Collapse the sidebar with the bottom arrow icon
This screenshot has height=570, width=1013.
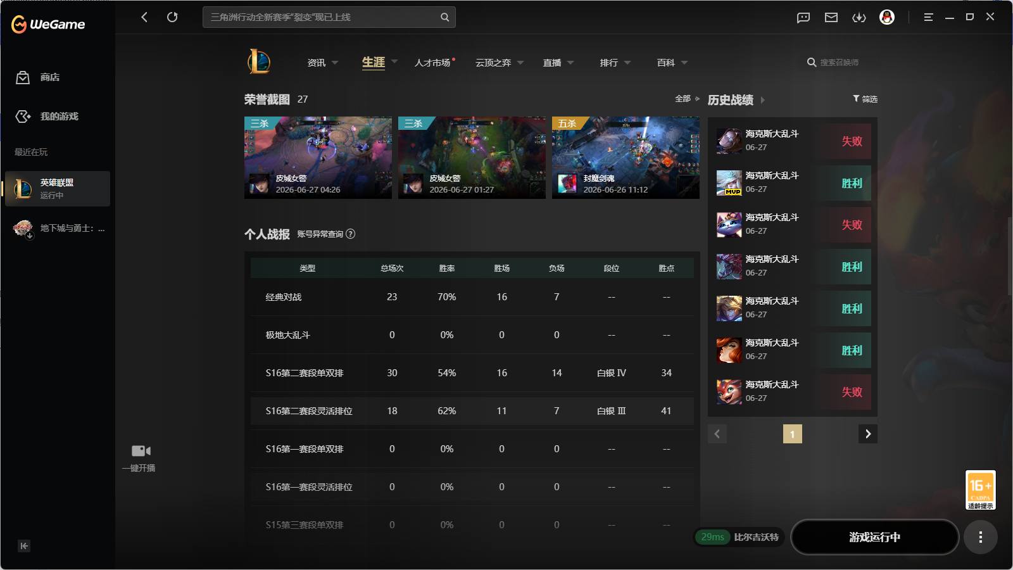pyautogui.click(x=24, y=546)
